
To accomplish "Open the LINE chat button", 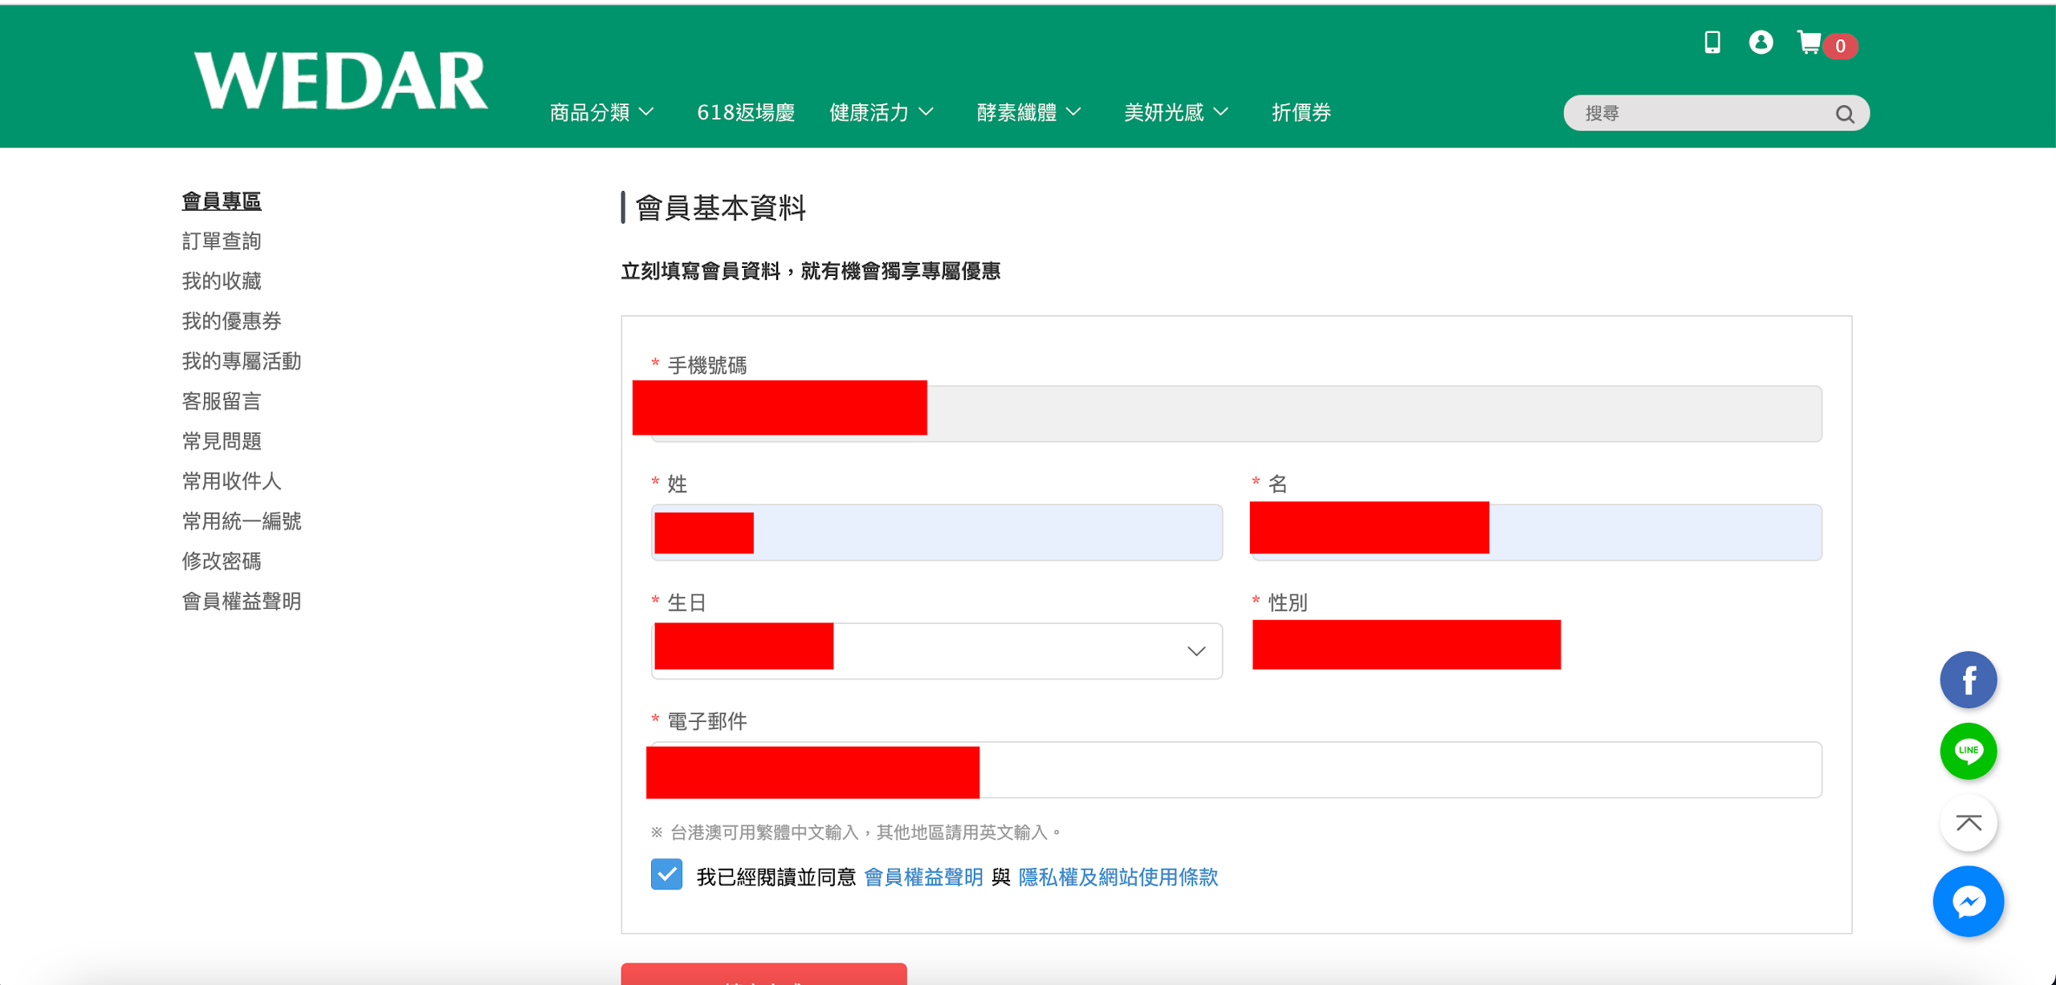I will (1968, 752).
